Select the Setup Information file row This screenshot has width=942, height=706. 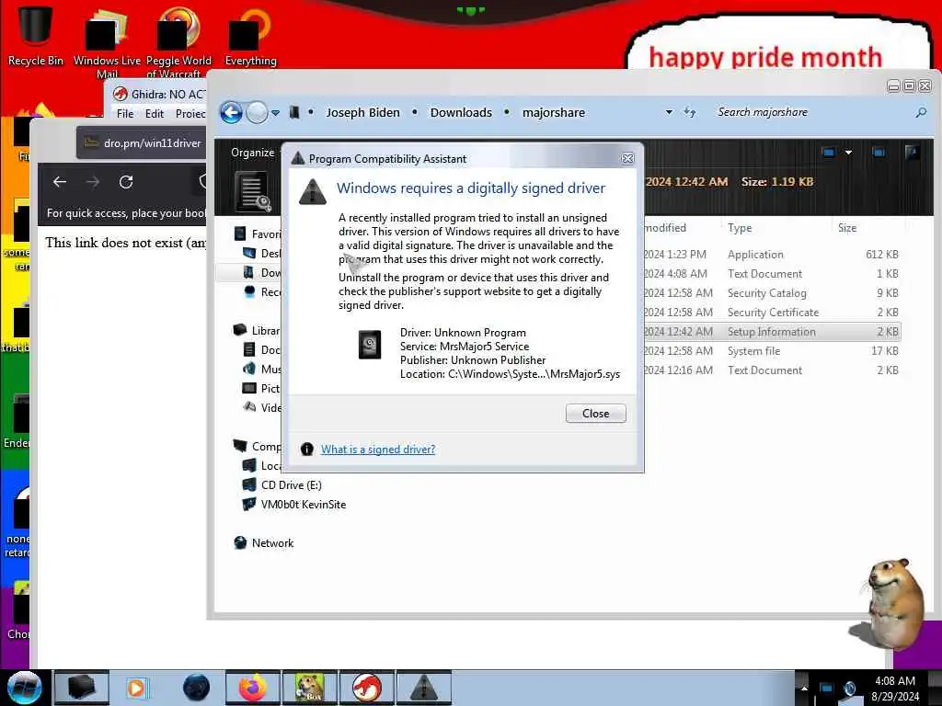772,331
